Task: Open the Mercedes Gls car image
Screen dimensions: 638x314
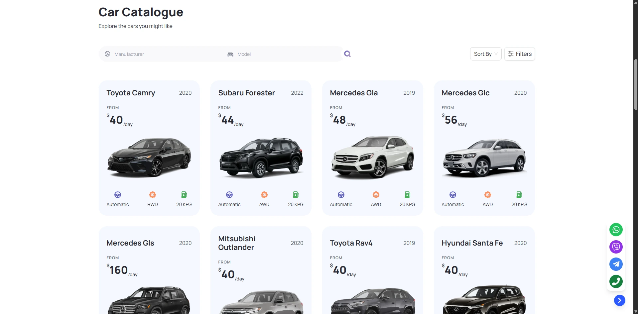Action: [x=149, y=300]
